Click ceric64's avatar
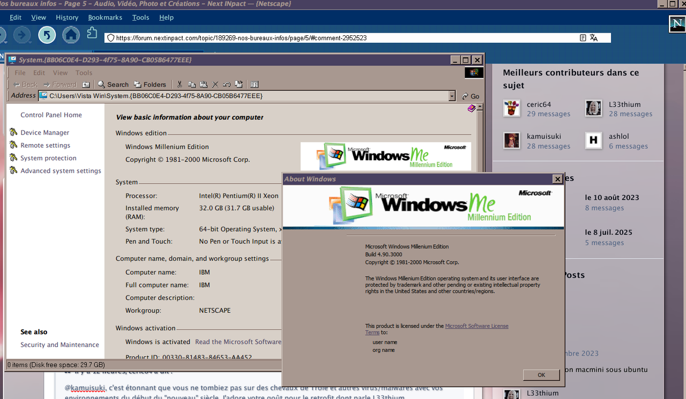Viewport: 686px width, 399px height. 512,108
